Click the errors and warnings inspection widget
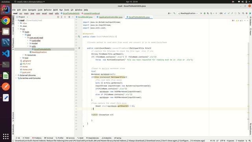Viewport: 252px width, 142px height. [x=237, y=21]
